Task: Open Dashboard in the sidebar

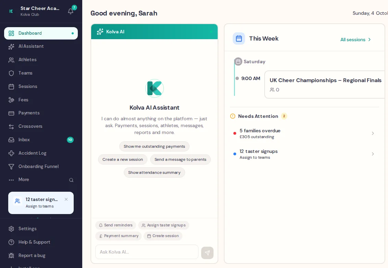Action: point(41,33)
